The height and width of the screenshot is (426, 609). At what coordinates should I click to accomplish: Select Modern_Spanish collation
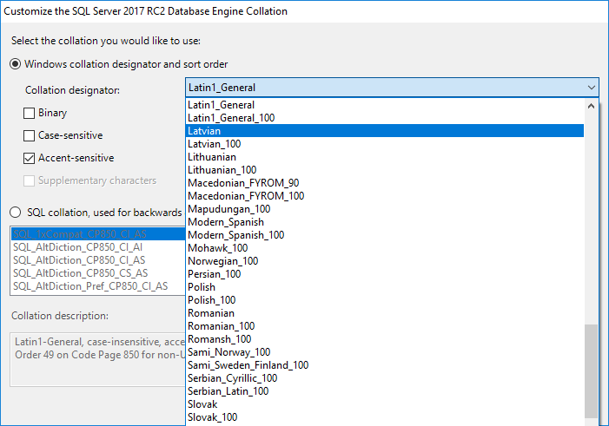(x=385, y=222)
